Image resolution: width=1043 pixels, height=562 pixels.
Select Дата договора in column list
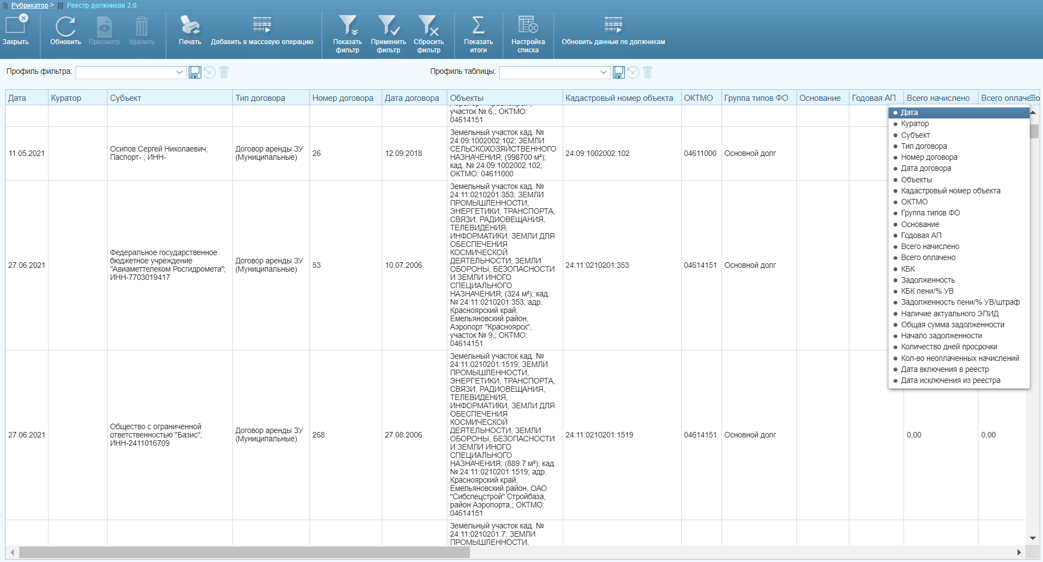(x=959, y=168)
